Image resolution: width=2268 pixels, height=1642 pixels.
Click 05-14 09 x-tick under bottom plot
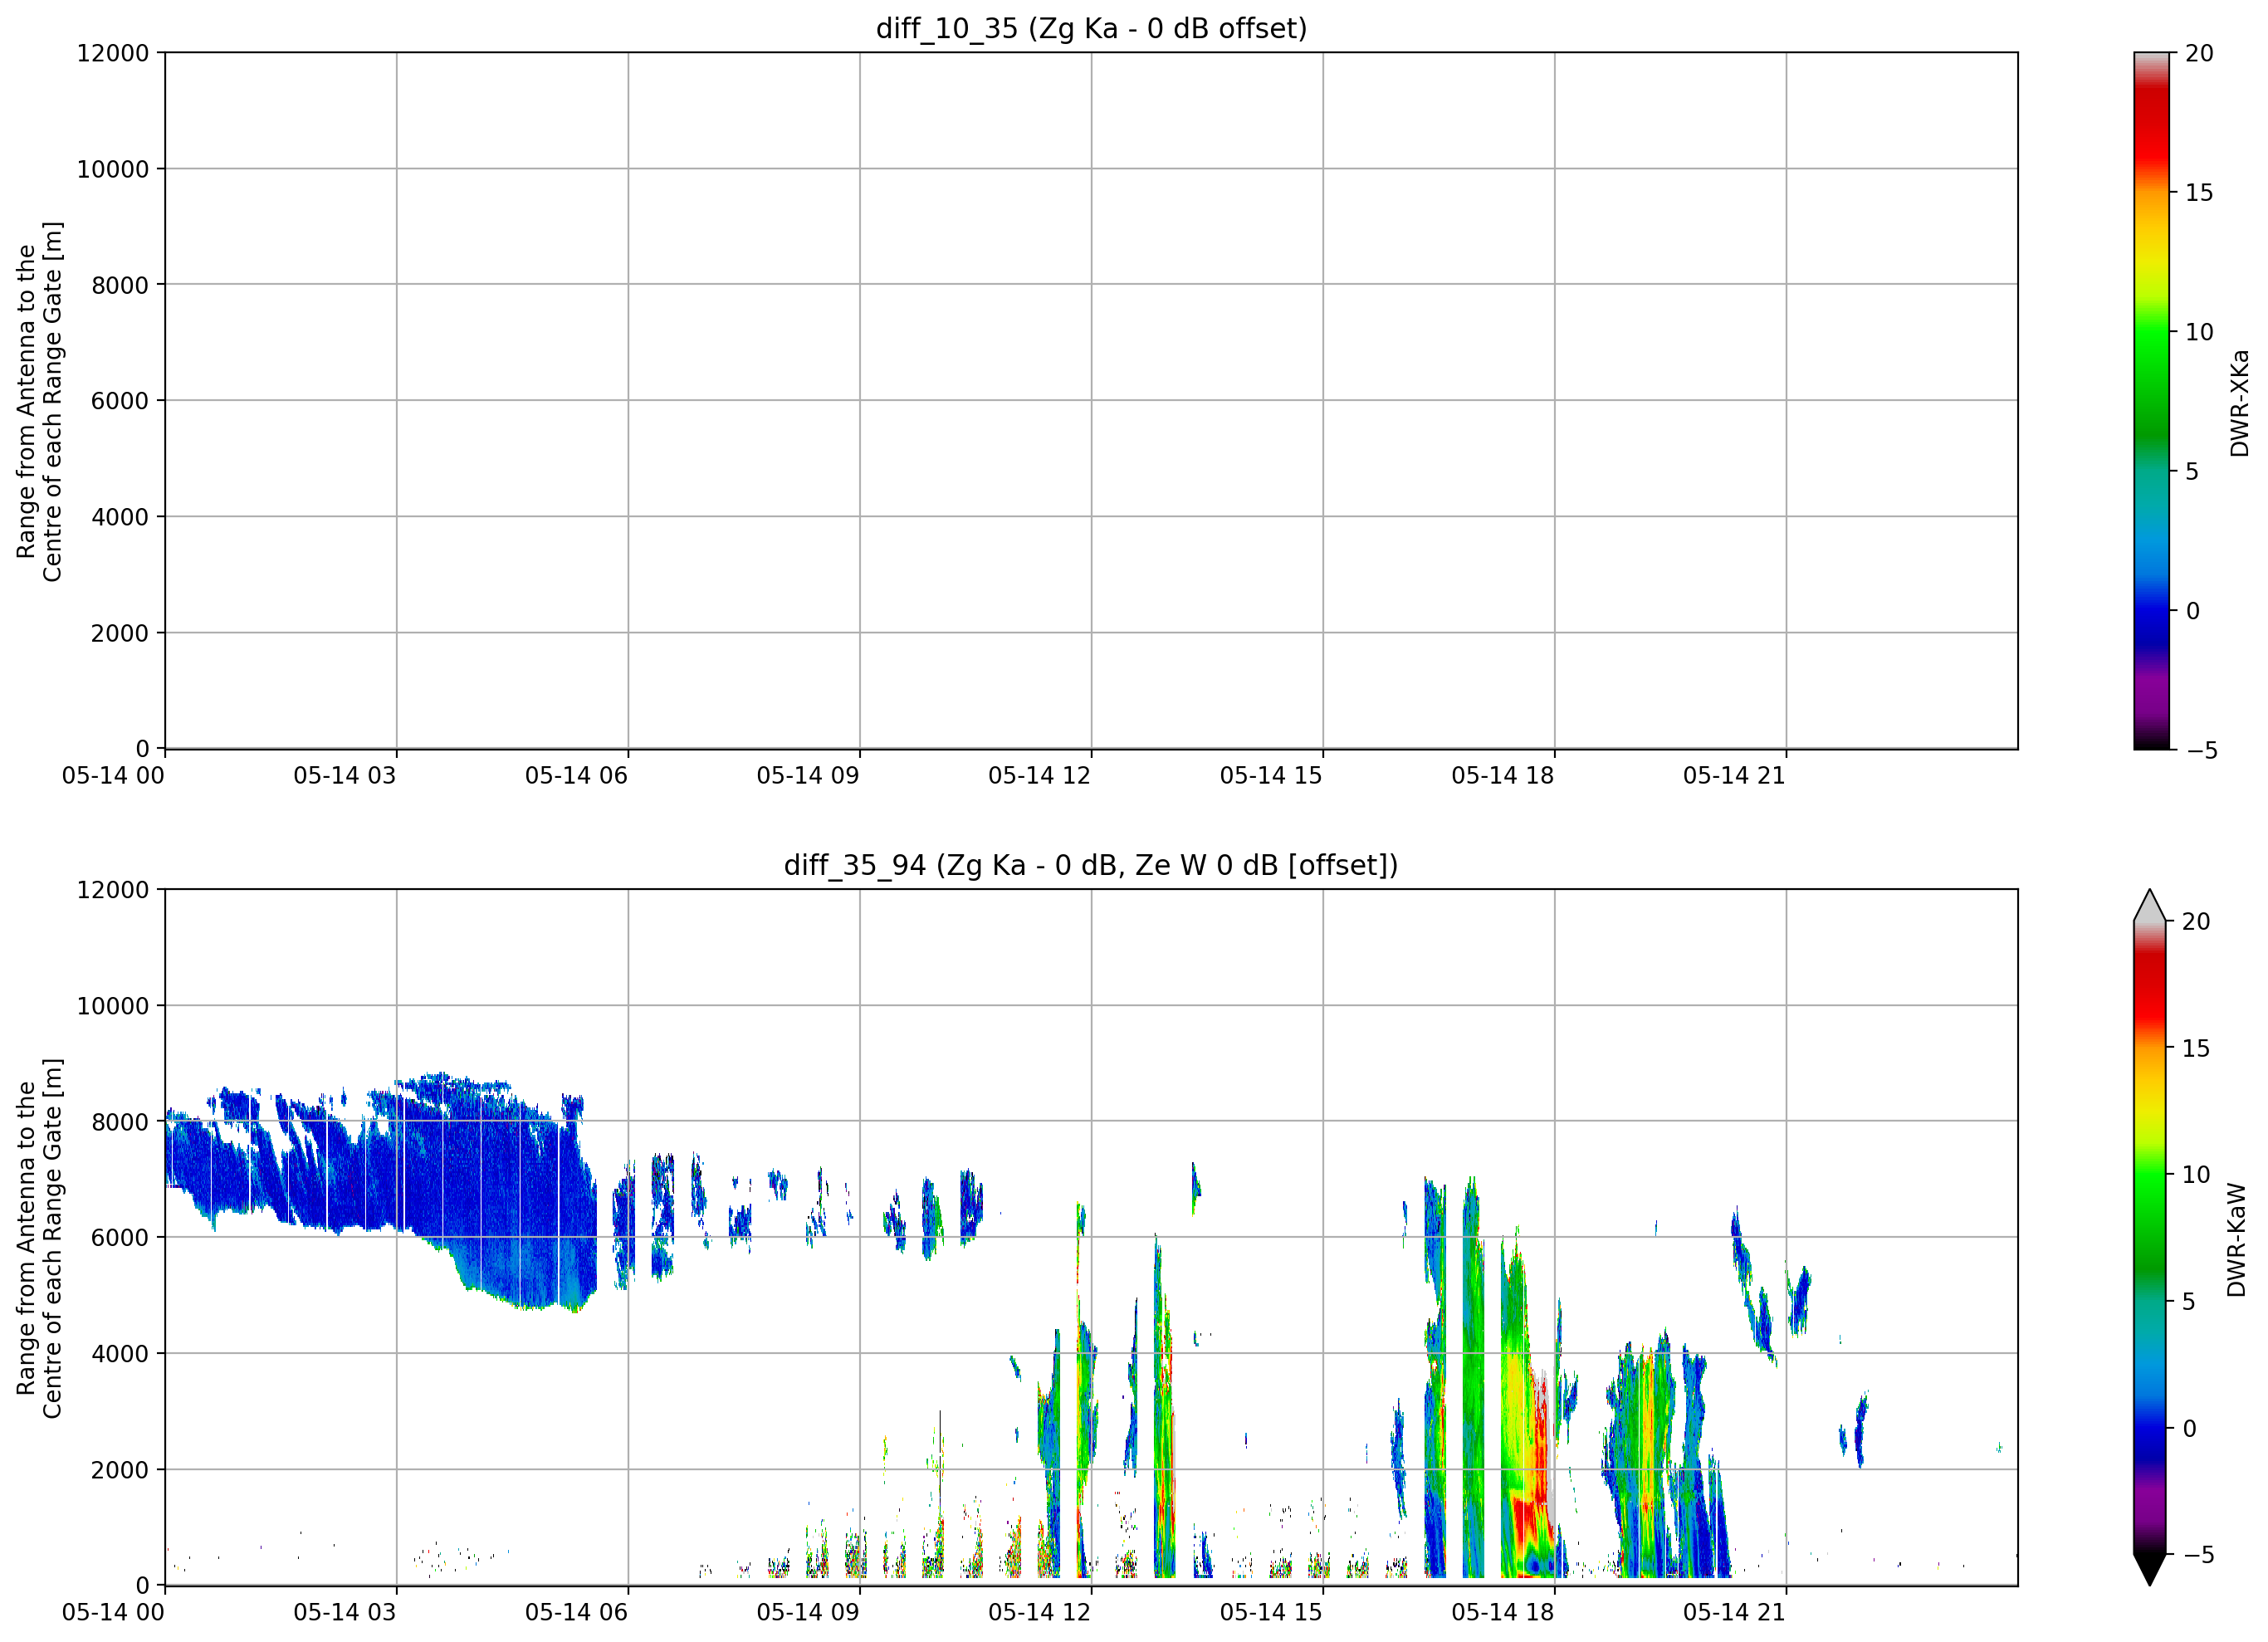tap(808, 1613)
